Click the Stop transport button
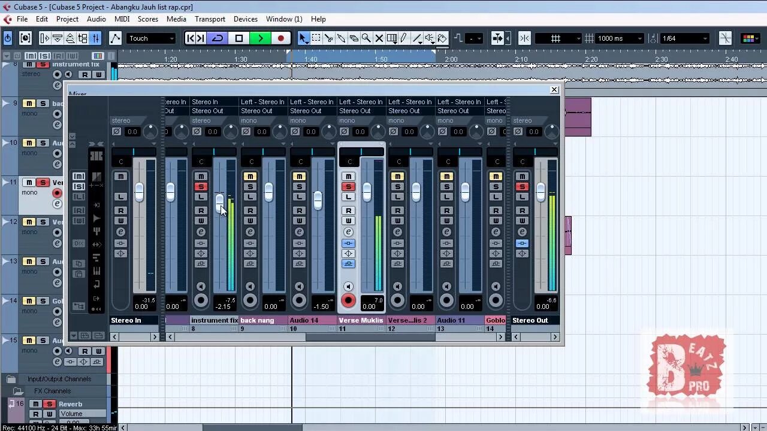This screenshot has width=767, height=431. [x=239, y=38]
